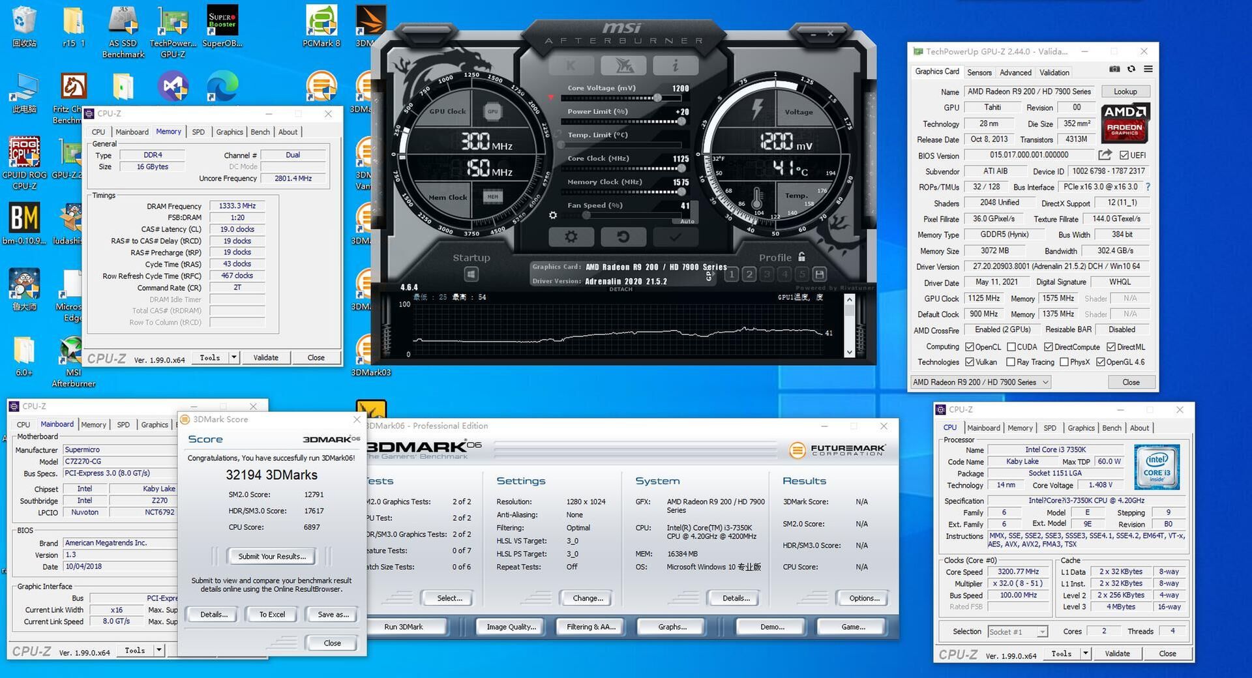Image resolution: width=1252 pixels, height=678 pixels.
Task: Toggle Auto fan speed in Afterburner
Action: click(x=687, y=221)
